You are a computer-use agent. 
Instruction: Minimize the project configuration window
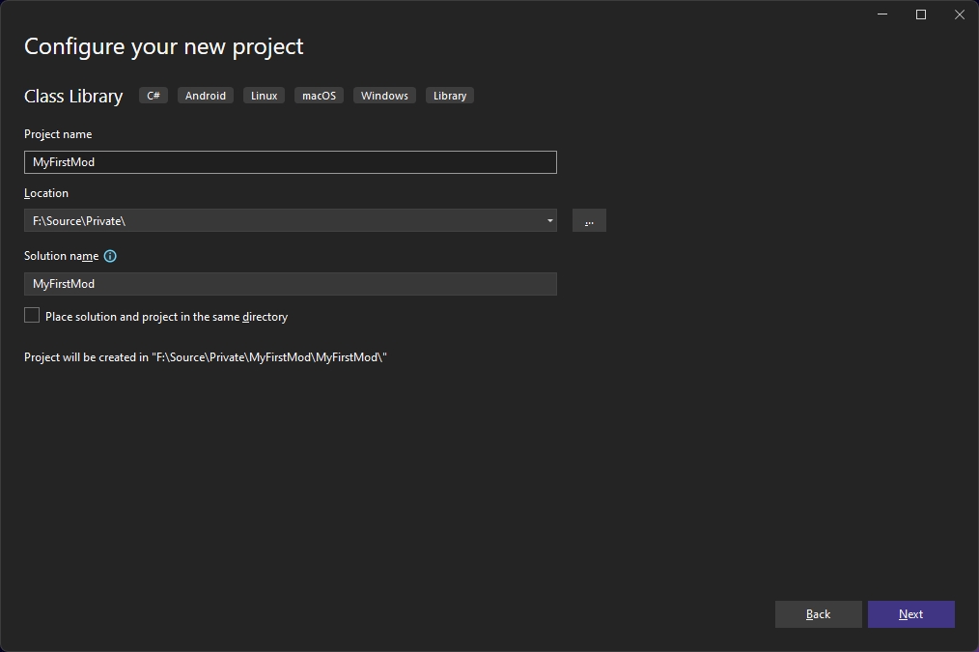coord(882,14)
